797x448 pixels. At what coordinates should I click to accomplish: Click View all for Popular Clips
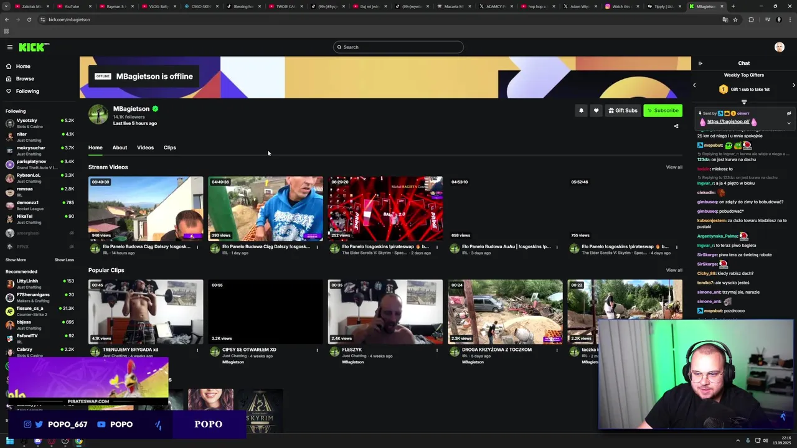674,270
